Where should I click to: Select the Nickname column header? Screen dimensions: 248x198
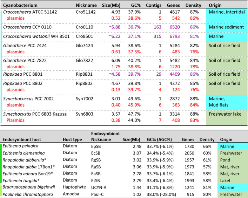pyautogui.click(x=86, y=5)
